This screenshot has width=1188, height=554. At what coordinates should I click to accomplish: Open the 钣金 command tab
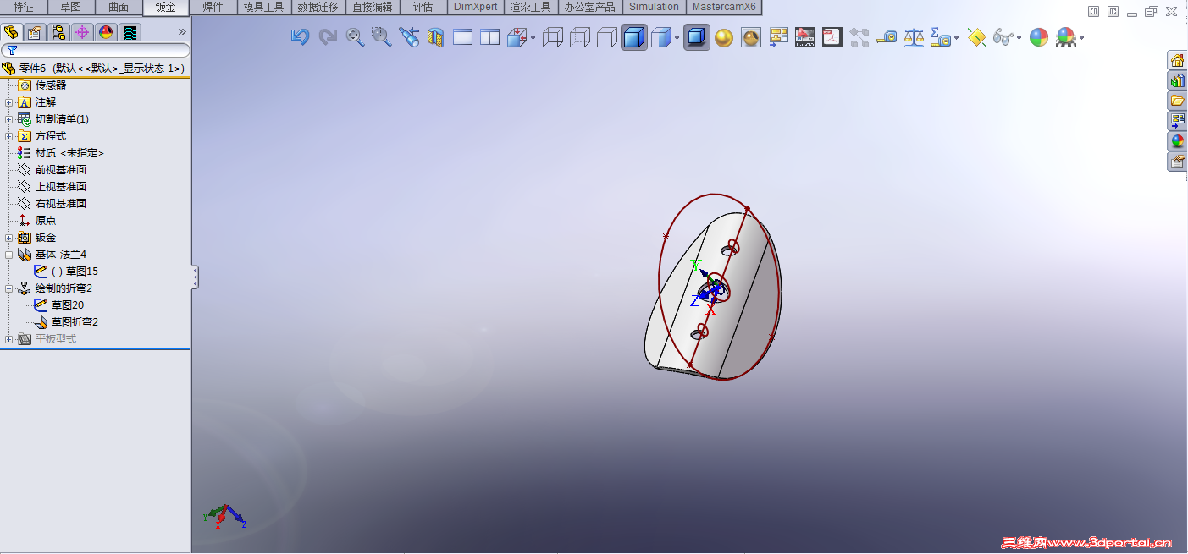point(166,8)
